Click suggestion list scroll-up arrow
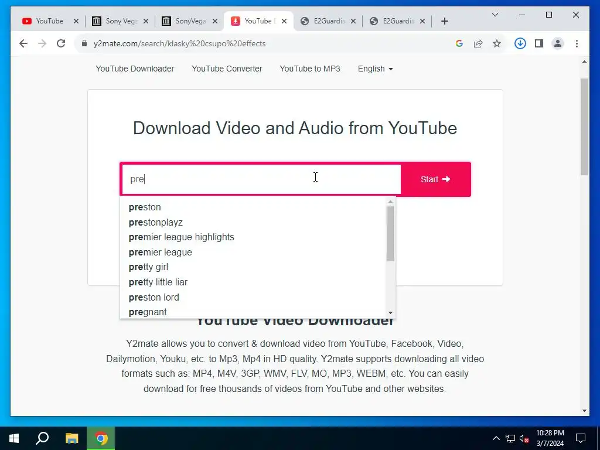This screenshot has width=600, height=450. click(x=390, y=202)
